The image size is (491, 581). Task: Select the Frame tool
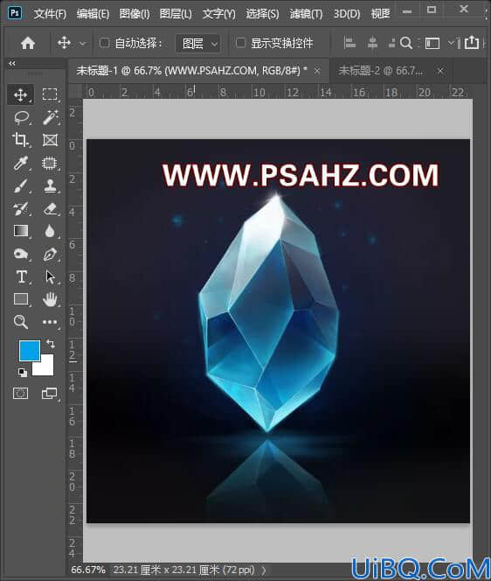[x=50, y=140]
